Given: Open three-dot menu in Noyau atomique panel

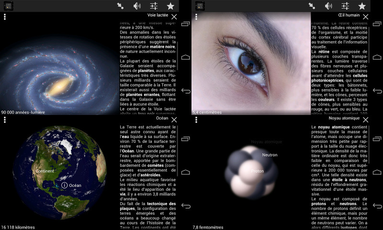Looking at the screenshot, I should coord(196,120).
